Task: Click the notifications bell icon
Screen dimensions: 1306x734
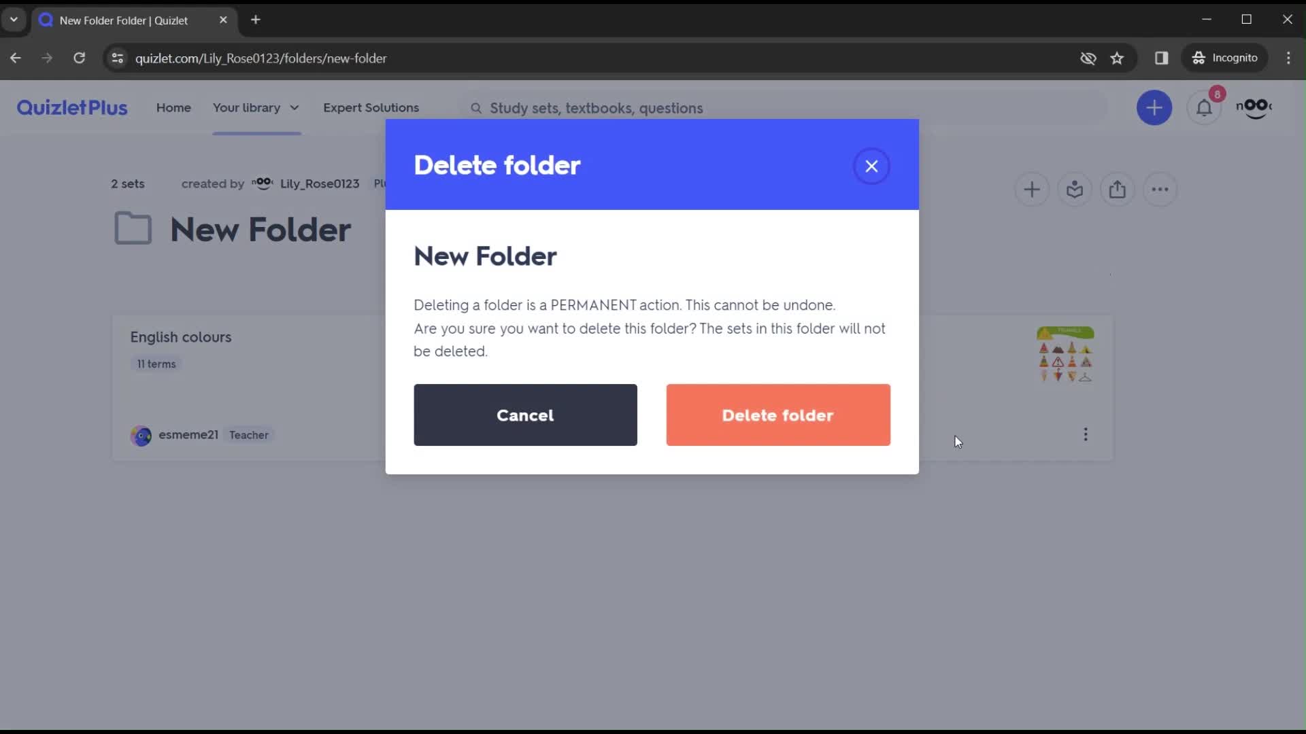Action: coord(1204,107)
